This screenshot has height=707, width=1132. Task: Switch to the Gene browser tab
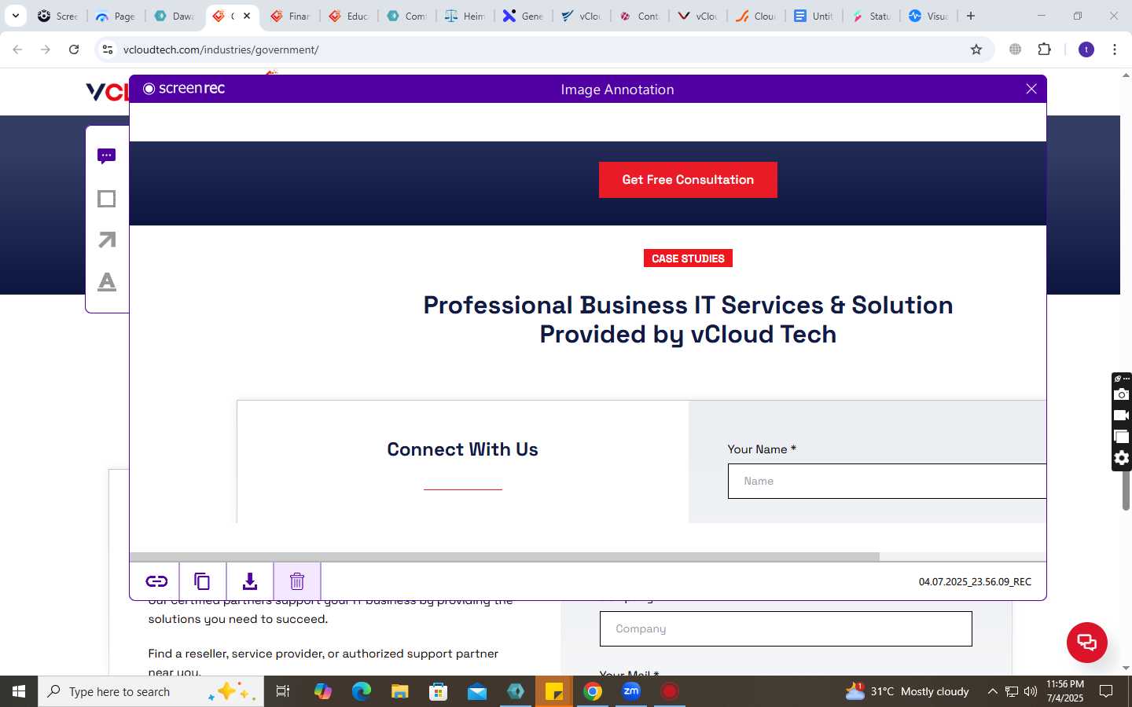pyautogui.click(x=523, y=16)
